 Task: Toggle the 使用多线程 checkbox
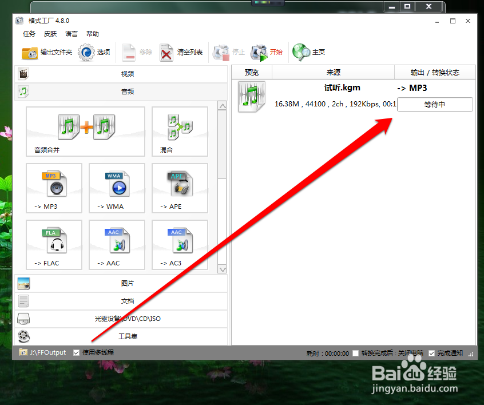(x=76, y=352)
